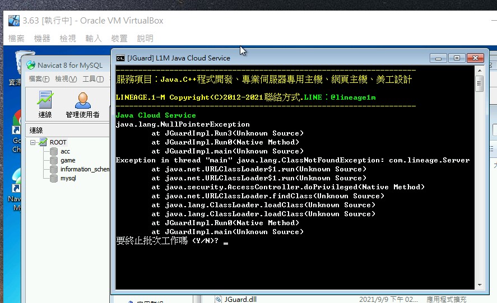Select the information_schema database
The width and height of the screenshot is (497, 303).
click(85, 169)
